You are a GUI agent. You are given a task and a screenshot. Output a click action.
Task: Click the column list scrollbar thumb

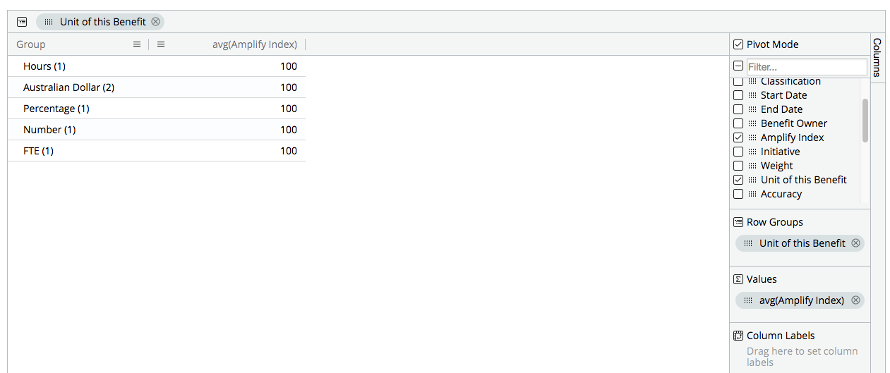click(865, 121)
